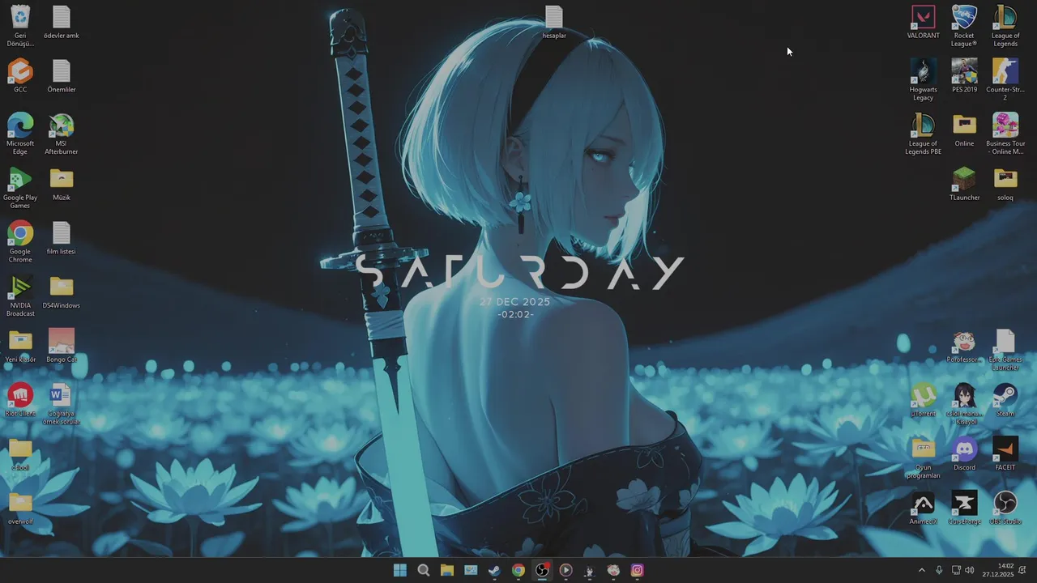1037x583 pixels.
Task: Select the OBS Studio desktop icon
Action: [1005, 508]
